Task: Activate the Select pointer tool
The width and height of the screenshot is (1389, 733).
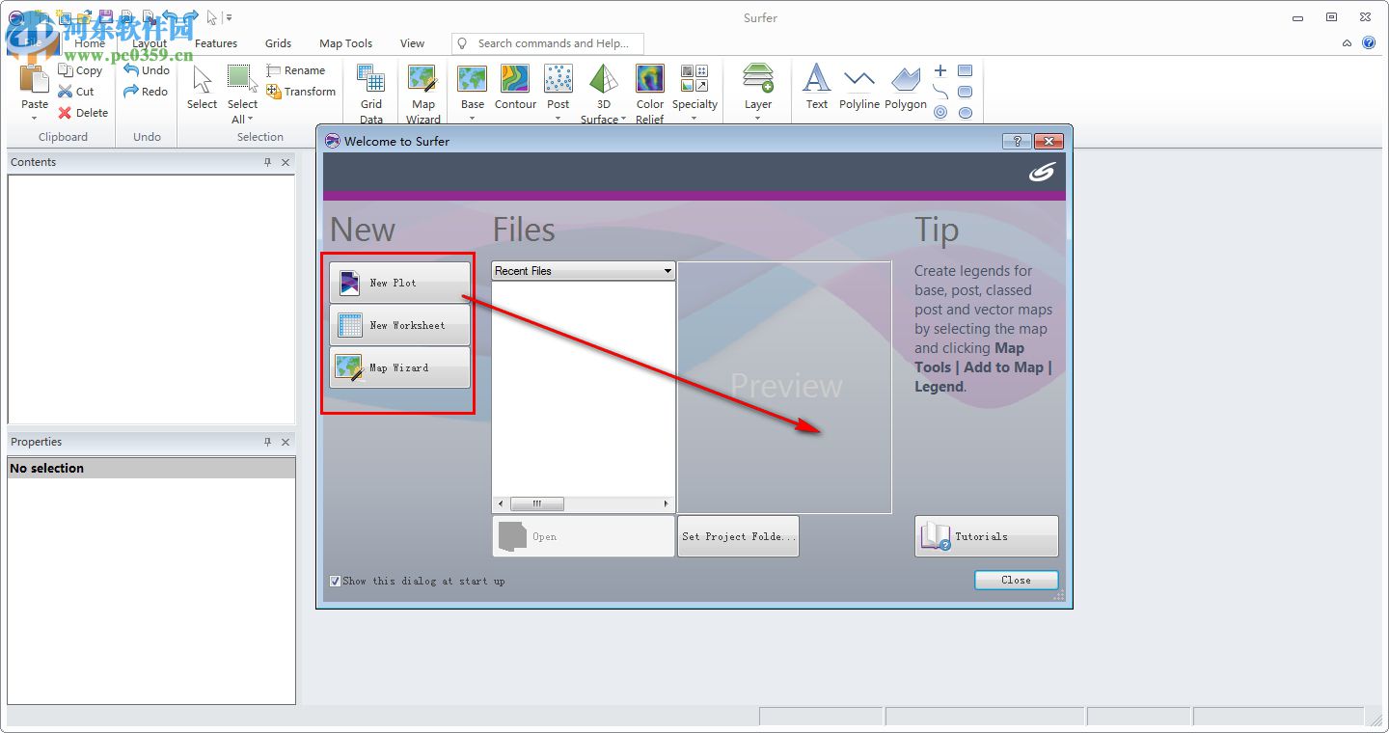Action: coord(202,88)
